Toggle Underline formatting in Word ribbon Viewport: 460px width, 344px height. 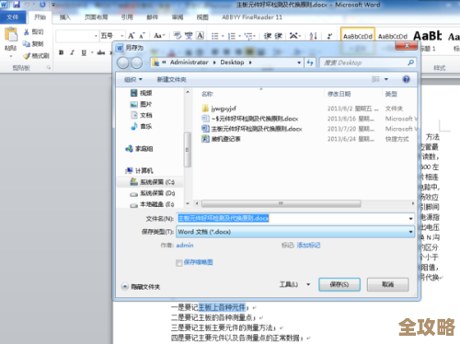pyautogui.click(x=84, y=52)
